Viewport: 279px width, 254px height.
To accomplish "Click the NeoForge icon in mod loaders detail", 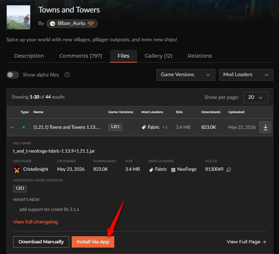I will (173, 170).
